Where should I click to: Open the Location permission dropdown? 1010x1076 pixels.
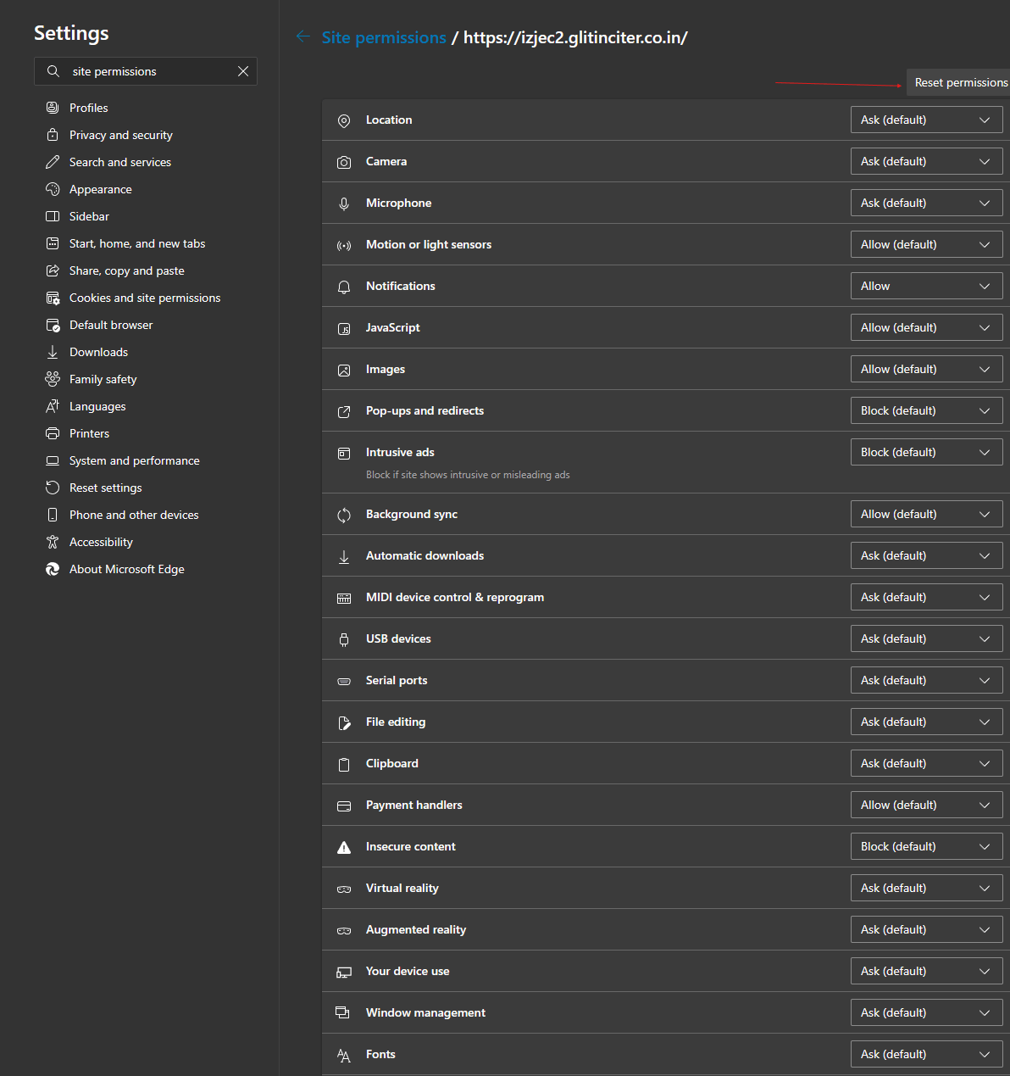pos(926,120)
